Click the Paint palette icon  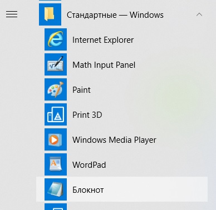click(56, 89)
